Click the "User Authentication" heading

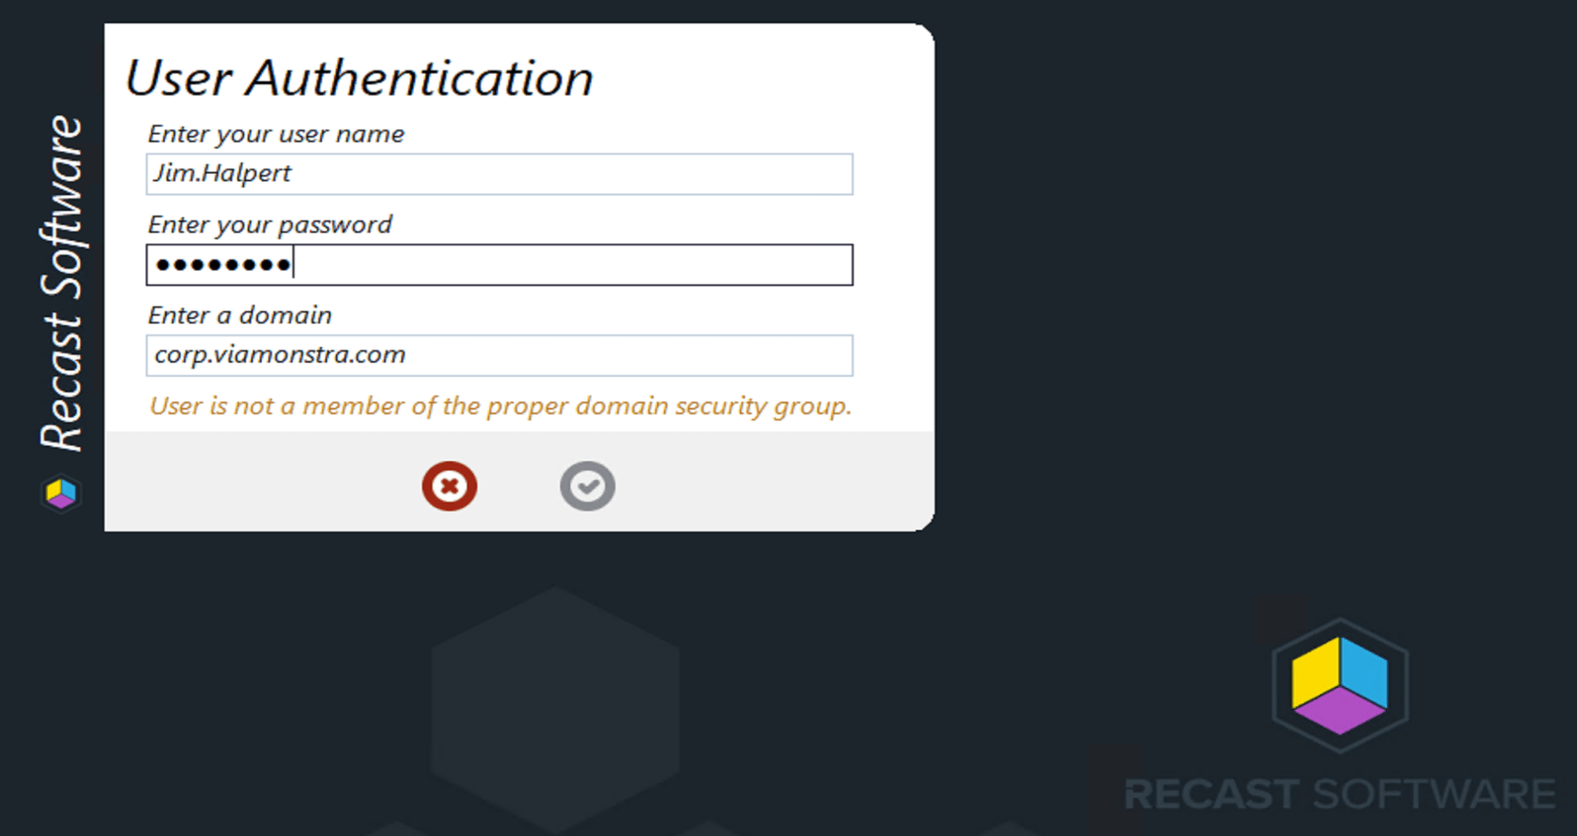(358, 78)
